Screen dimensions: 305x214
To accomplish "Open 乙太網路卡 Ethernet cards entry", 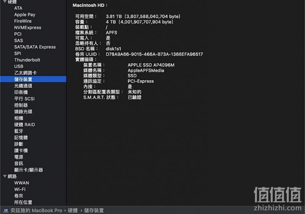I will pyautogui.click(x=25, y=73).
